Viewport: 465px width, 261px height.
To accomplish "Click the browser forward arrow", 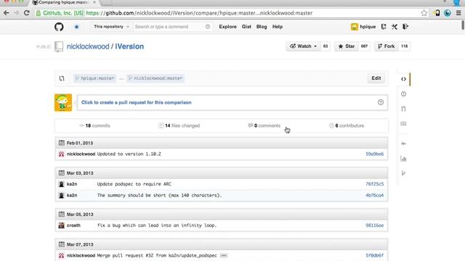I will click(x=16, y=13).
